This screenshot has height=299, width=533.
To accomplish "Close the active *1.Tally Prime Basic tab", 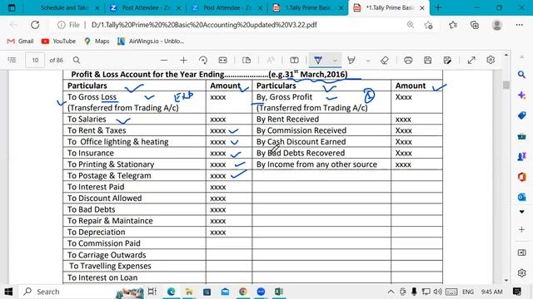I will pos(422,7).
